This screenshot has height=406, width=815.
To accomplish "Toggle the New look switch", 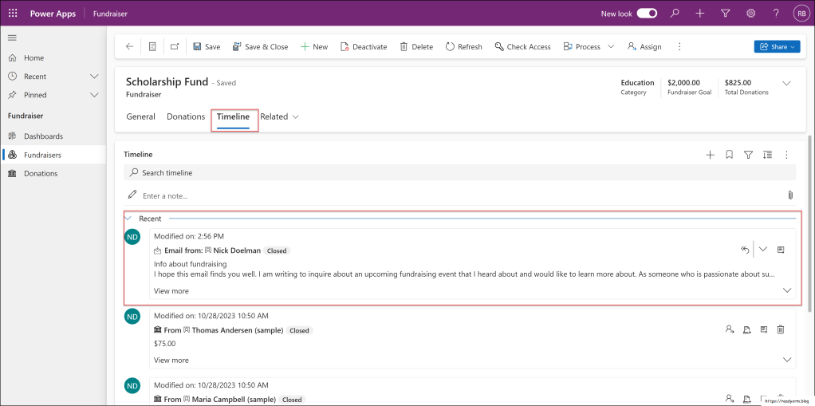I will [x=647, y=14].
